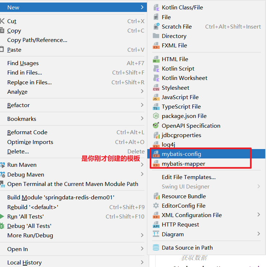Choose Find Usages
266x267 pixels.
coord(73,63)
